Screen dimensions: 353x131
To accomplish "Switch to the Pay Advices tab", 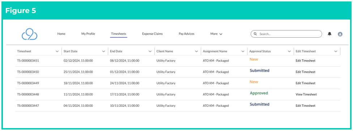I will coord(186,34).
